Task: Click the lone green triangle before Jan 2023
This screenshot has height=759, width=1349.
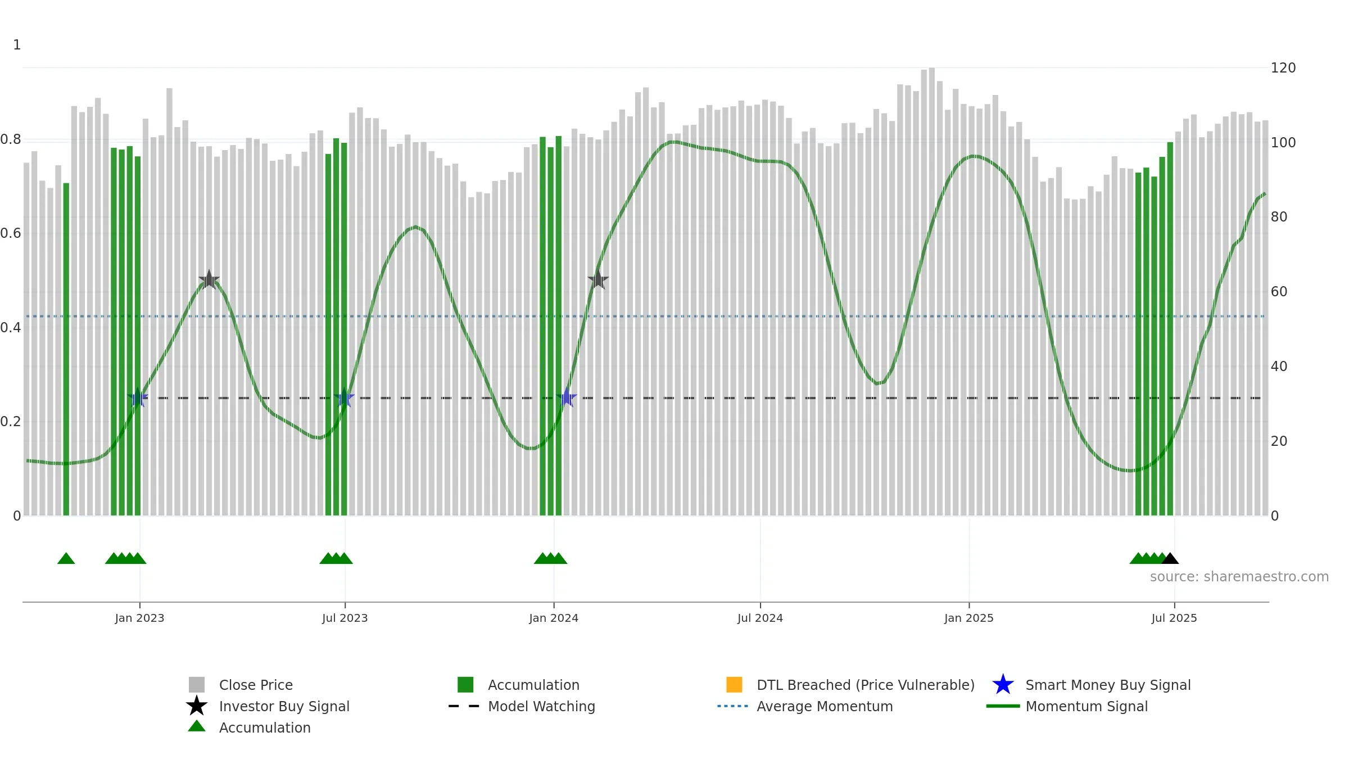Action: pos(66,558)
